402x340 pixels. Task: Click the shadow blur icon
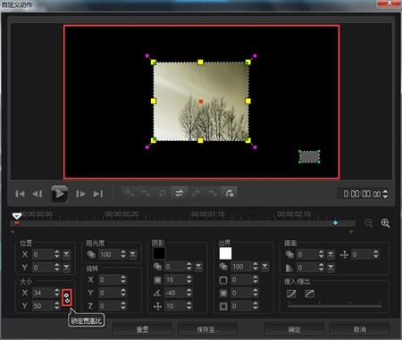coord(157,279)
